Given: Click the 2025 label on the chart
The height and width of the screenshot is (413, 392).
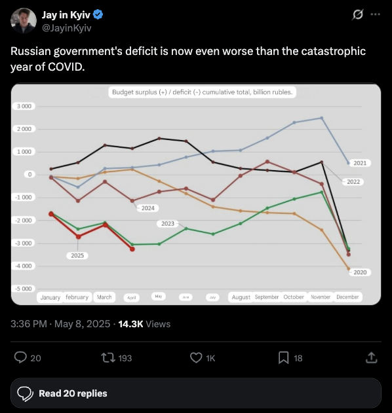Looking at the screenshot, I should click(77, 255).
